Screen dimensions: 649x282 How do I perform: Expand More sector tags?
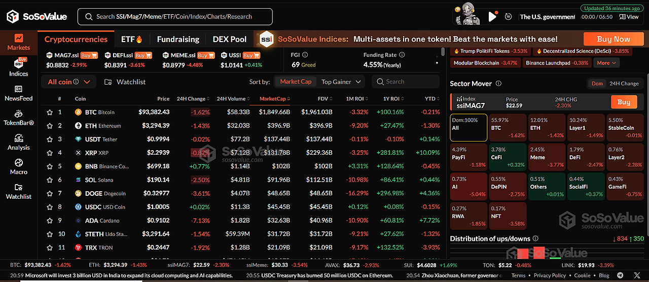pos(607,63)
